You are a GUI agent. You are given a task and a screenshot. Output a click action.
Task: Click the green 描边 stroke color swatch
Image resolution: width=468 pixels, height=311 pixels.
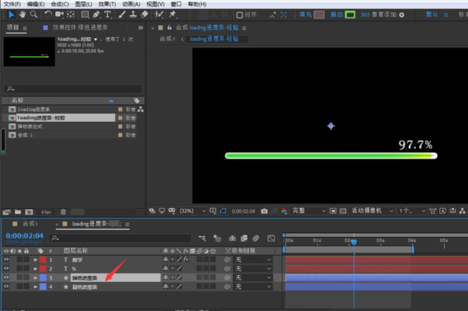pyautogui.click(x=350, y=15)
